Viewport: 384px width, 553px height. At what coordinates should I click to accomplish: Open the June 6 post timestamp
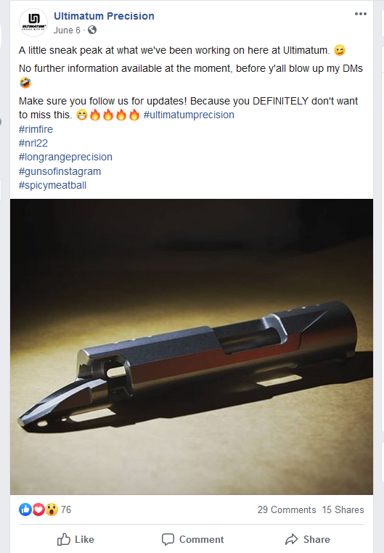[x=67, y=30]
